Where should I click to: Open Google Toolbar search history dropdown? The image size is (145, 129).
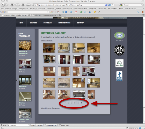pyautogui.click(x=48, y=12)
